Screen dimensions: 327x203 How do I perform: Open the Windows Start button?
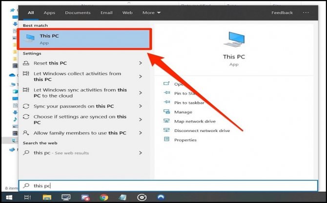coord(9,197)
